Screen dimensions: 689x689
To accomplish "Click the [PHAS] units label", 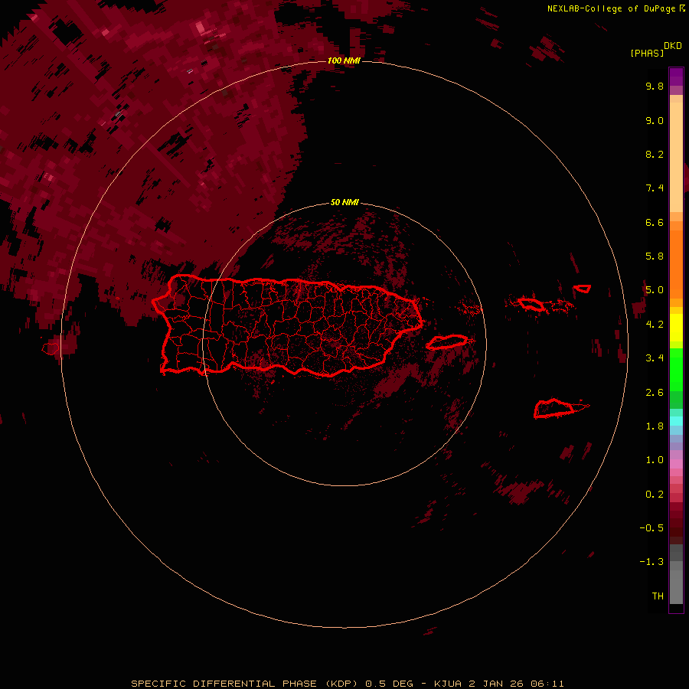I will 647,53.
